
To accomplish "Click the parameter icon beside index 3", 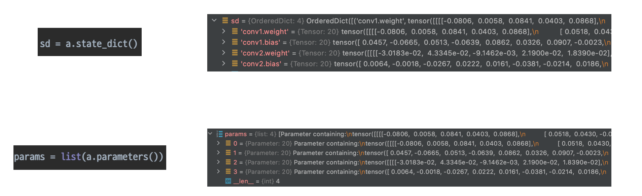I will 228,171.
